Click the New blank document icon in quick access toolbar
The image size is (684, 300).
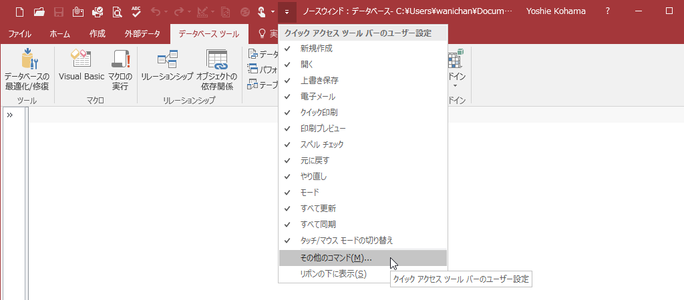(x=19, y=12)
